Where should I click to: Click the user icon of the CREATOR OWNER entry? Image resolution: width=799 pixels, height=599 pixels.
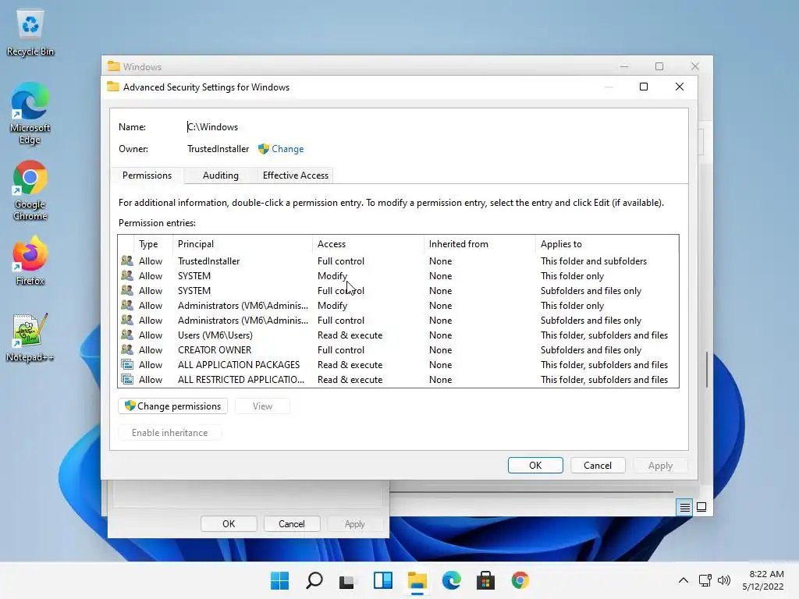pos(127,350)
